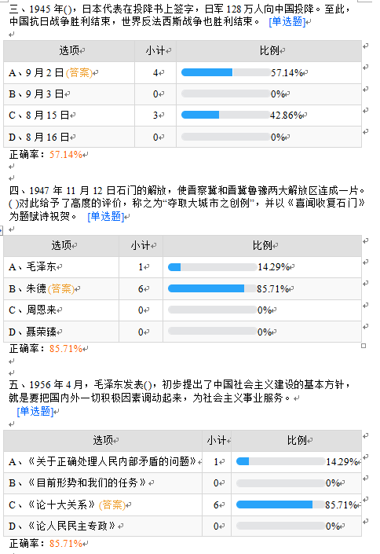
Task: Click the 85.71% progress bar for 《论十大关系》
Action: point(281,504)
